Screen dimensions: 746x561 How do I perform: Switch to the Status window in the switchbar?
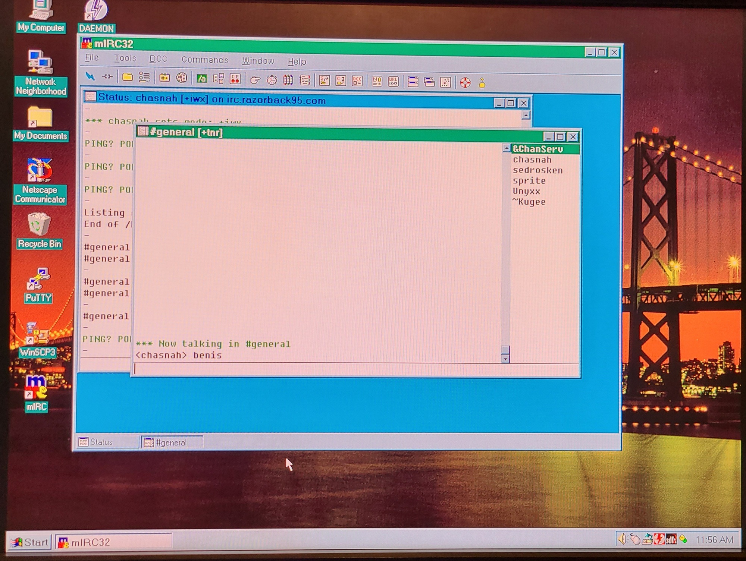tap(108, 442)
